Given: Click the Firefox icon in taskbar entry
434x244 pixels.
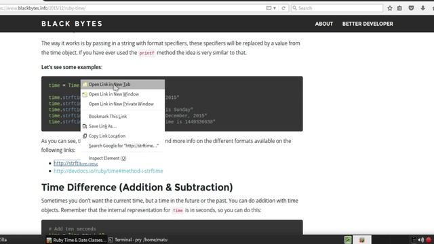Looking at the screenshot, I should [49, 240].
